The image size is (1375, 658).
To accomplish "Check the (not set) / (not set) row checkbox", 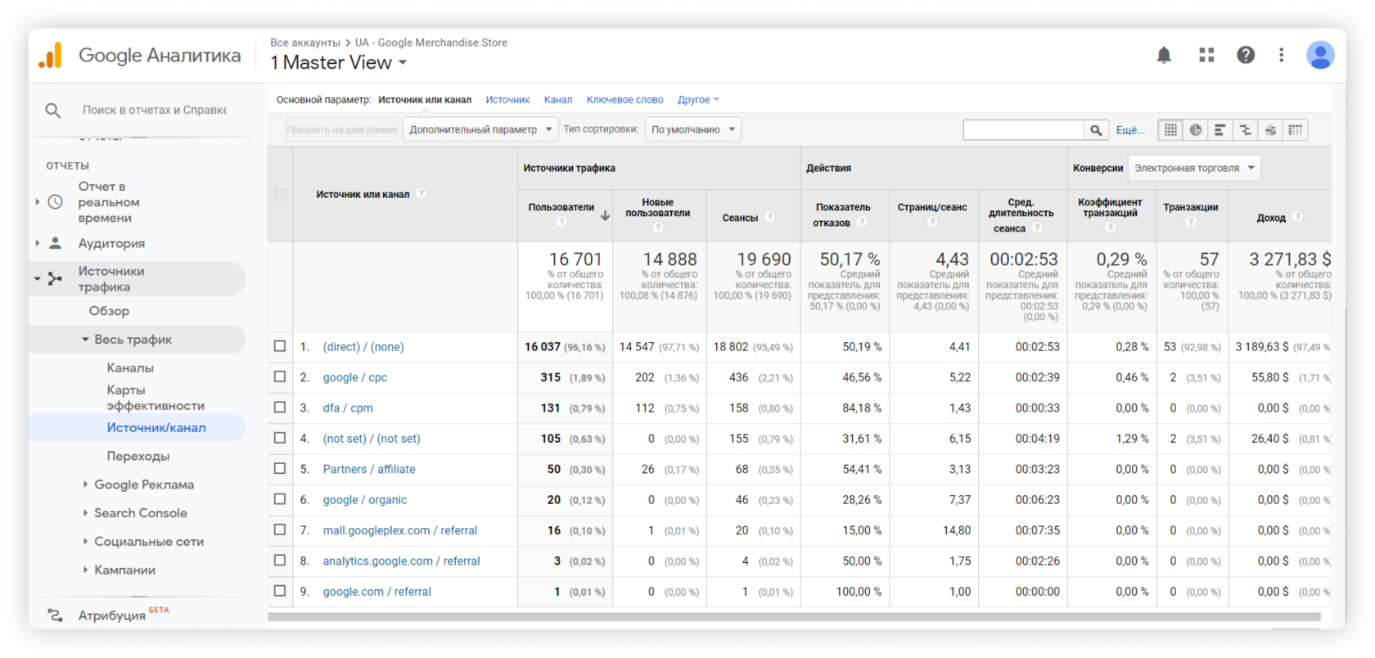I will click(x=280, y=438).
